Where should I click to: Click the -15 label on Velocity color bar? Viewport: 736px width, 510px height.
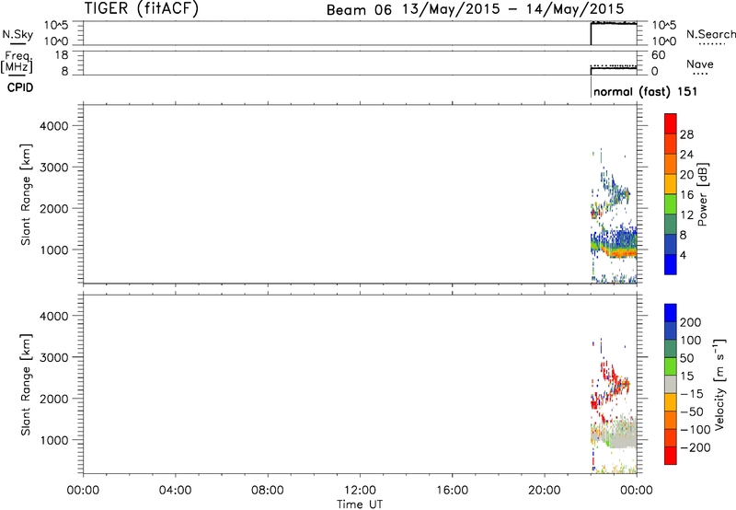click(692, 393)
